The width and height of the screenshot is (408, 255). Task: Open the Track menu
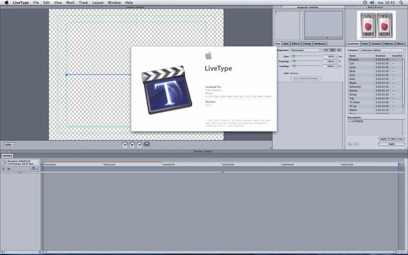(x=83, y=3)
